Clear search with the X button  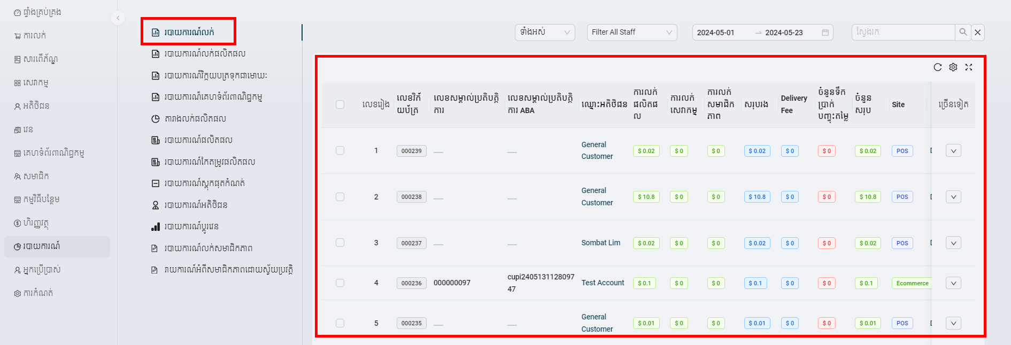[x=977, y=33]
